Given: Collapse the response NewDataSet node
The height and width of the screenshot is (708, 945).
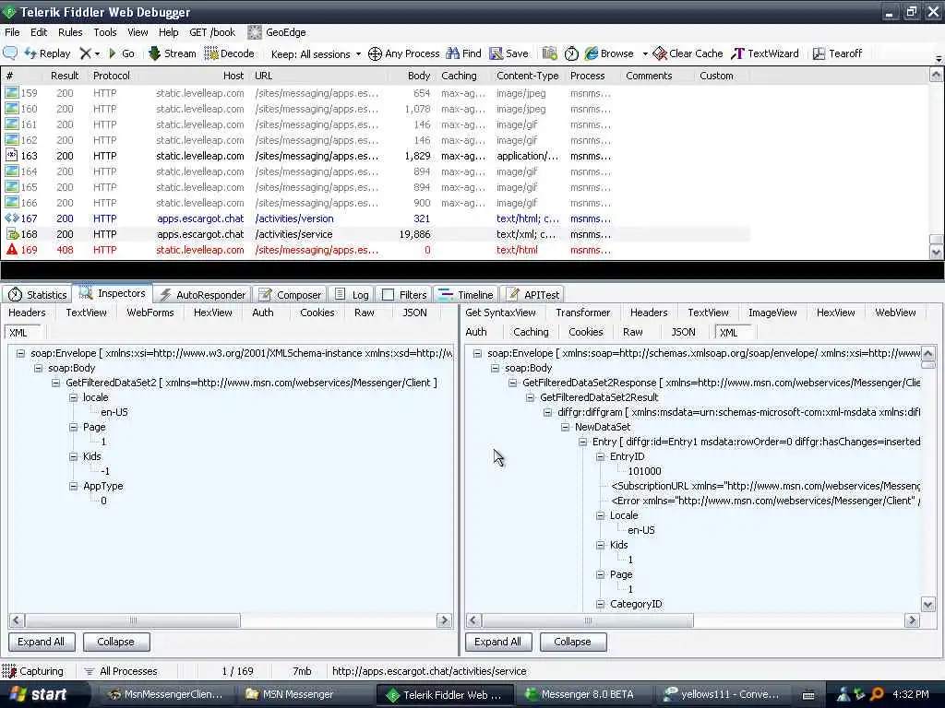Looking at the screenshot, I should click(x=565, y=427).
